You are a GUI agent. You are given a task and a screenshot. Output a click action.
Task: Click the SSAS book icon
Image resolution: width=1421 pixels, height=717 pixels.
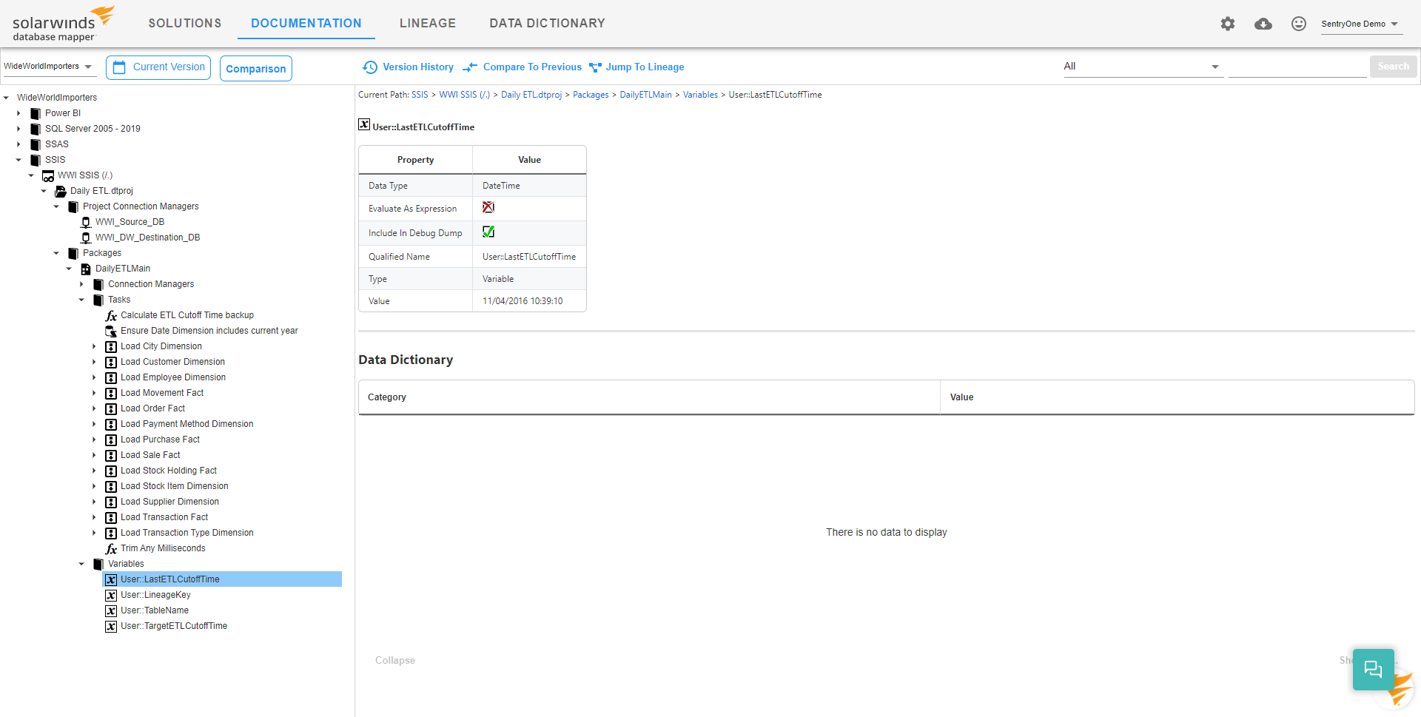coord(35,144)
